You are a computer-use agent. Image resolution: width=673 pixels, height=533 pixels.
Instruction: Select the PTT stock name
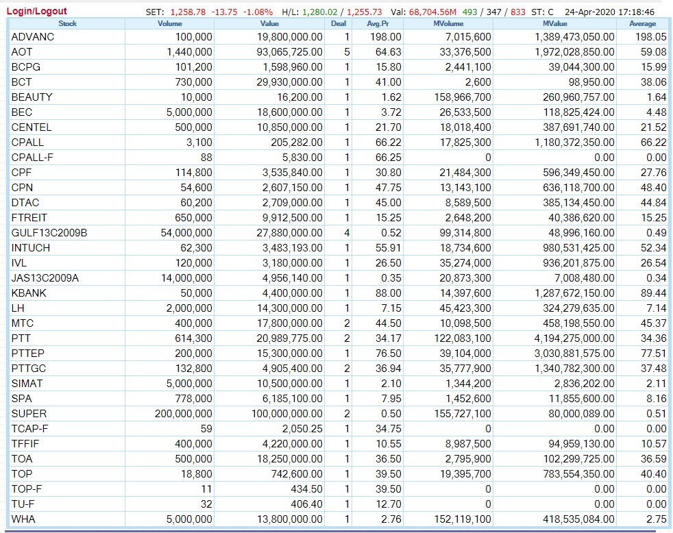click(x=21, y=338)
